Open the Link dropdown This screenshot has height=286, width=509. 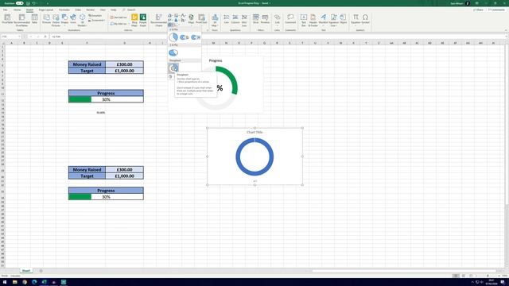point(278,20)
